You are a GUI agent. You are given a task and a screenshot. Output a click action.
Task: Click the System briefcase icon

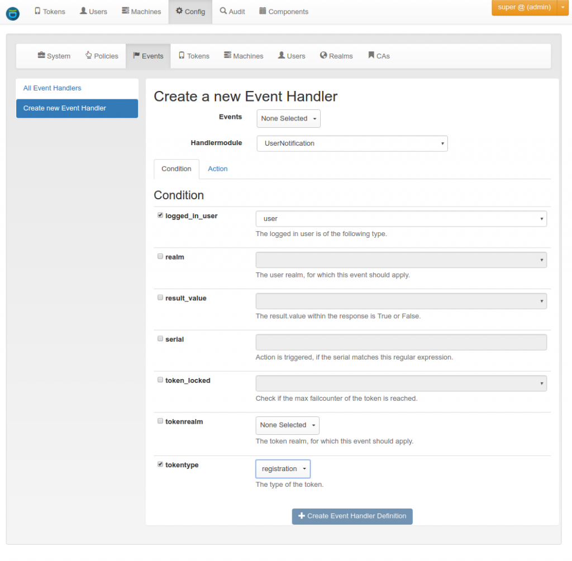(41, 55)
